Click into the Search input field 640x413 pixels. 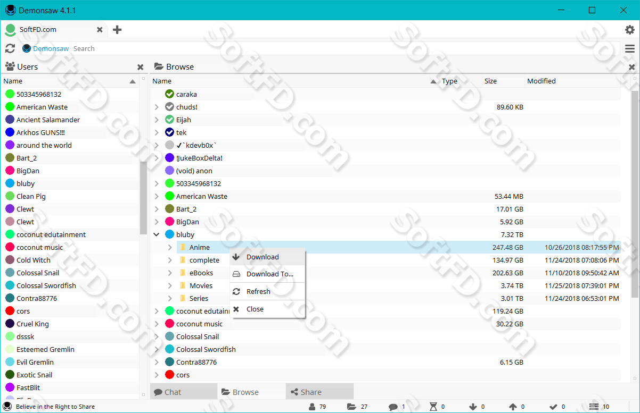pos(346,48)
